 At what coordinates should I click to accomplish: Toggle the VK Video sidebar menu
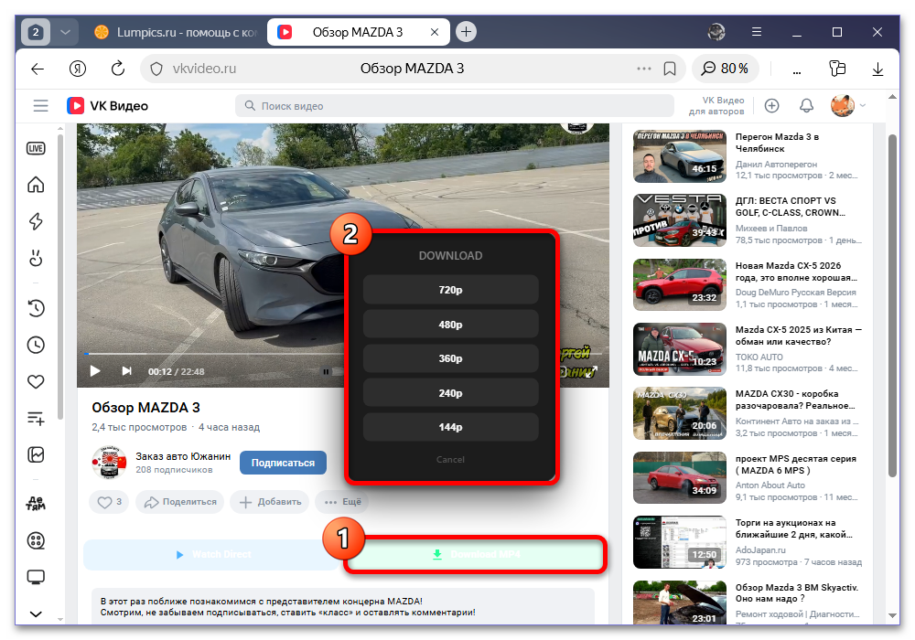click(40, 105)
